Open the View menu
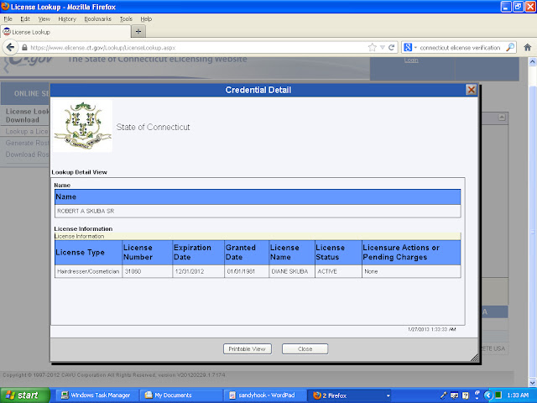Viewport: 537px width, 403px height. 44,18
